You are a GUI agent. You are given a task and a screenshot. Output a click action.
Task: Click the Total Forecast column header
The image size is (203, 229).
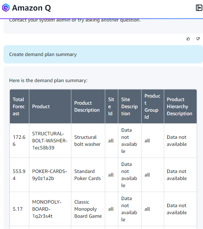pos(19,106)
